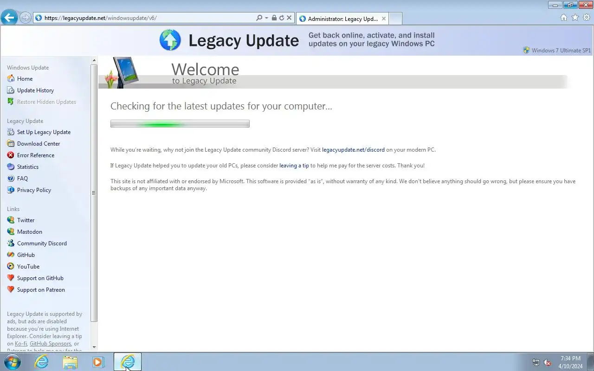Viewport: 594px width, 371px height.
Task: Open the legacyupdate.net/discord link
Action: point(353,150)
